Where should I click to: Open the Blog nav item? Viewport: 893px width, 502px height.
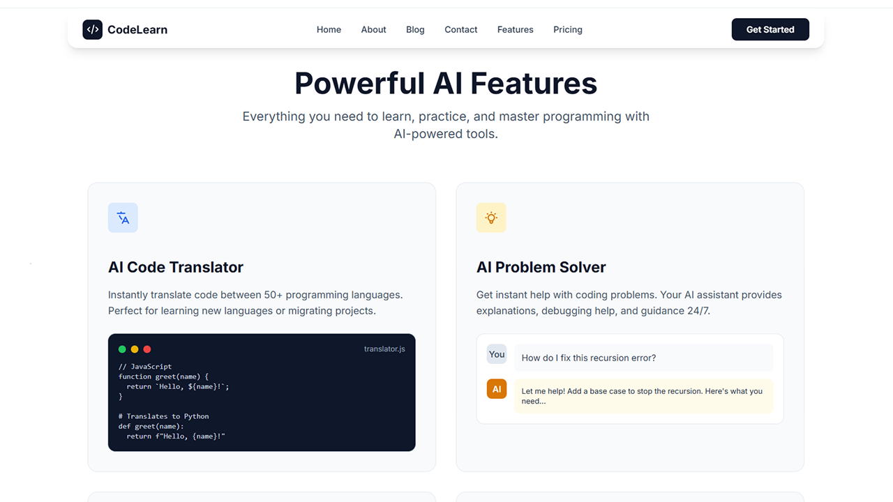click(x=415, y=29)
